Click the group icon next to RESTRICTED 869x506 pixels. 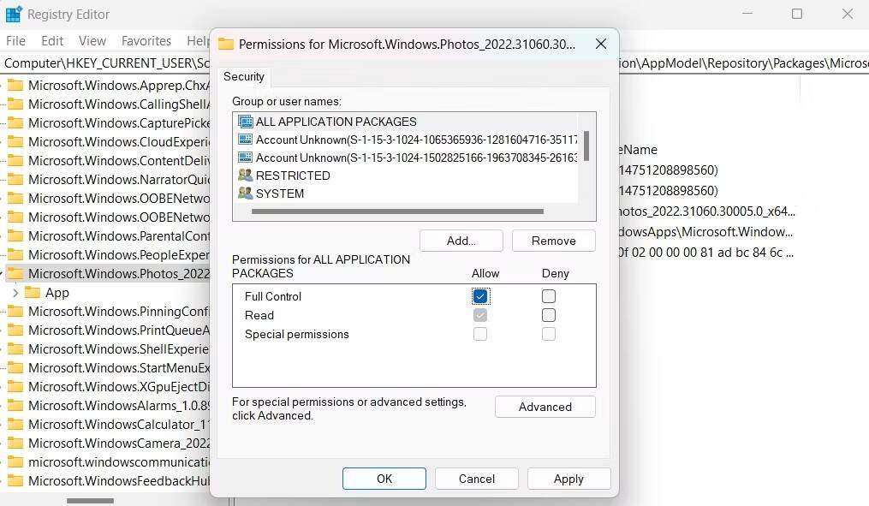coord(246,176)
